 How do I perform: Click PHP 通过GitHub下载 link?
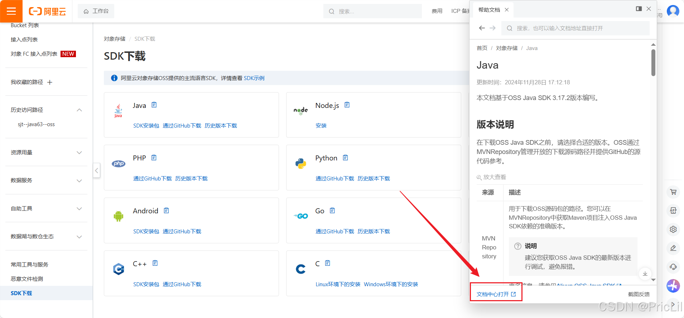pyautogui.click(x=153, y=178)
